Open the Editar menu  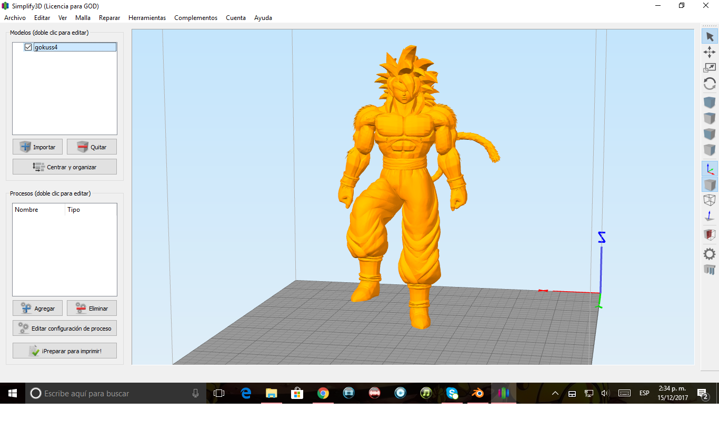pyautogui.click(x=42, y=18)
